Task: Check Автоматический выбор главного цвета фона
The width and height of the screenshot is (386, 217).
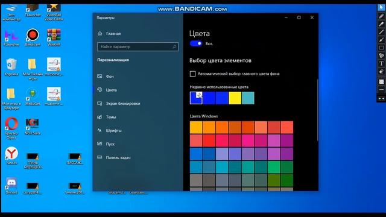Action: (192, 74)
